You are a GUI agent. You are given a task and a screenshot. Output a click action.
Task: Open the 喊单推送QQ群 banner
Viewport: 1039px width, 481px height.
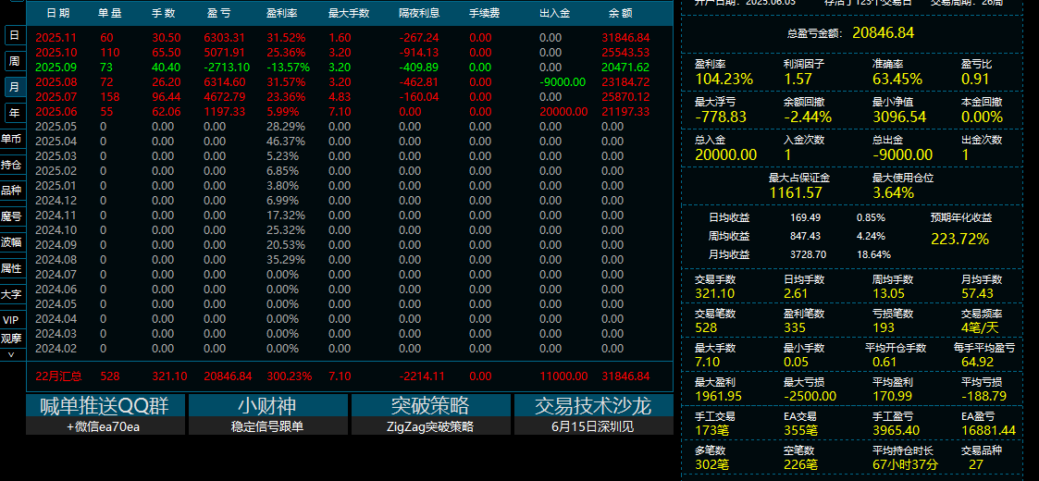pyautogui.click(x=105, y=405)
